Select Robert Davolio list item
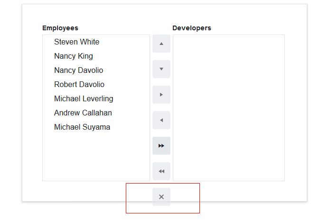This screenshot has height=220, width=311. [79, 85]
